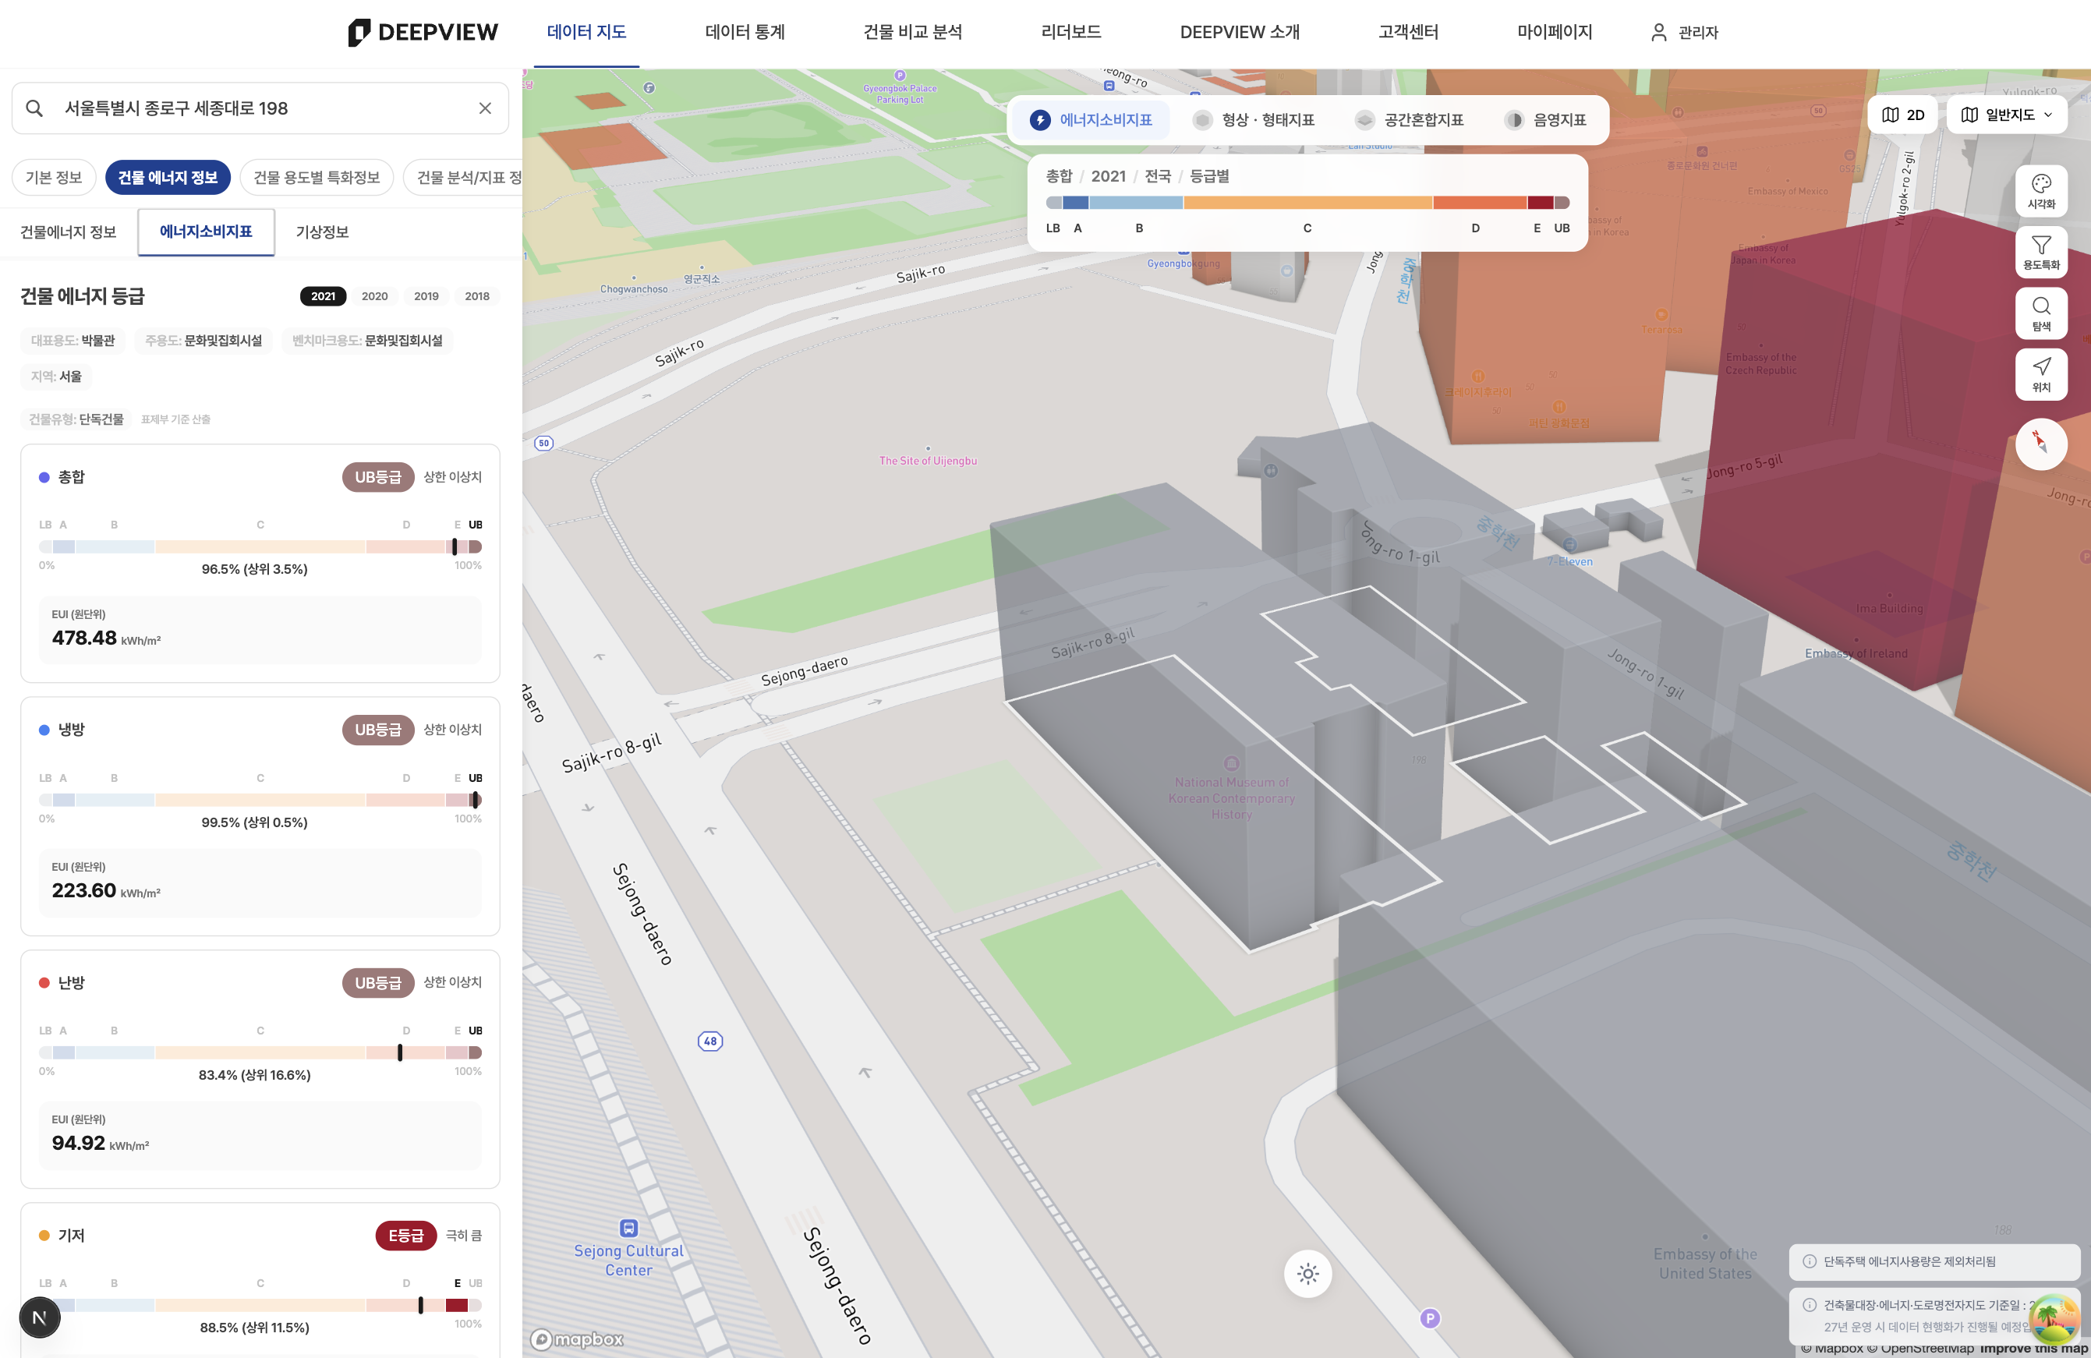This screenshot has width=2091, height=1358.
Task: Select year 2021 for energy grade
Action: coord(324,296)
